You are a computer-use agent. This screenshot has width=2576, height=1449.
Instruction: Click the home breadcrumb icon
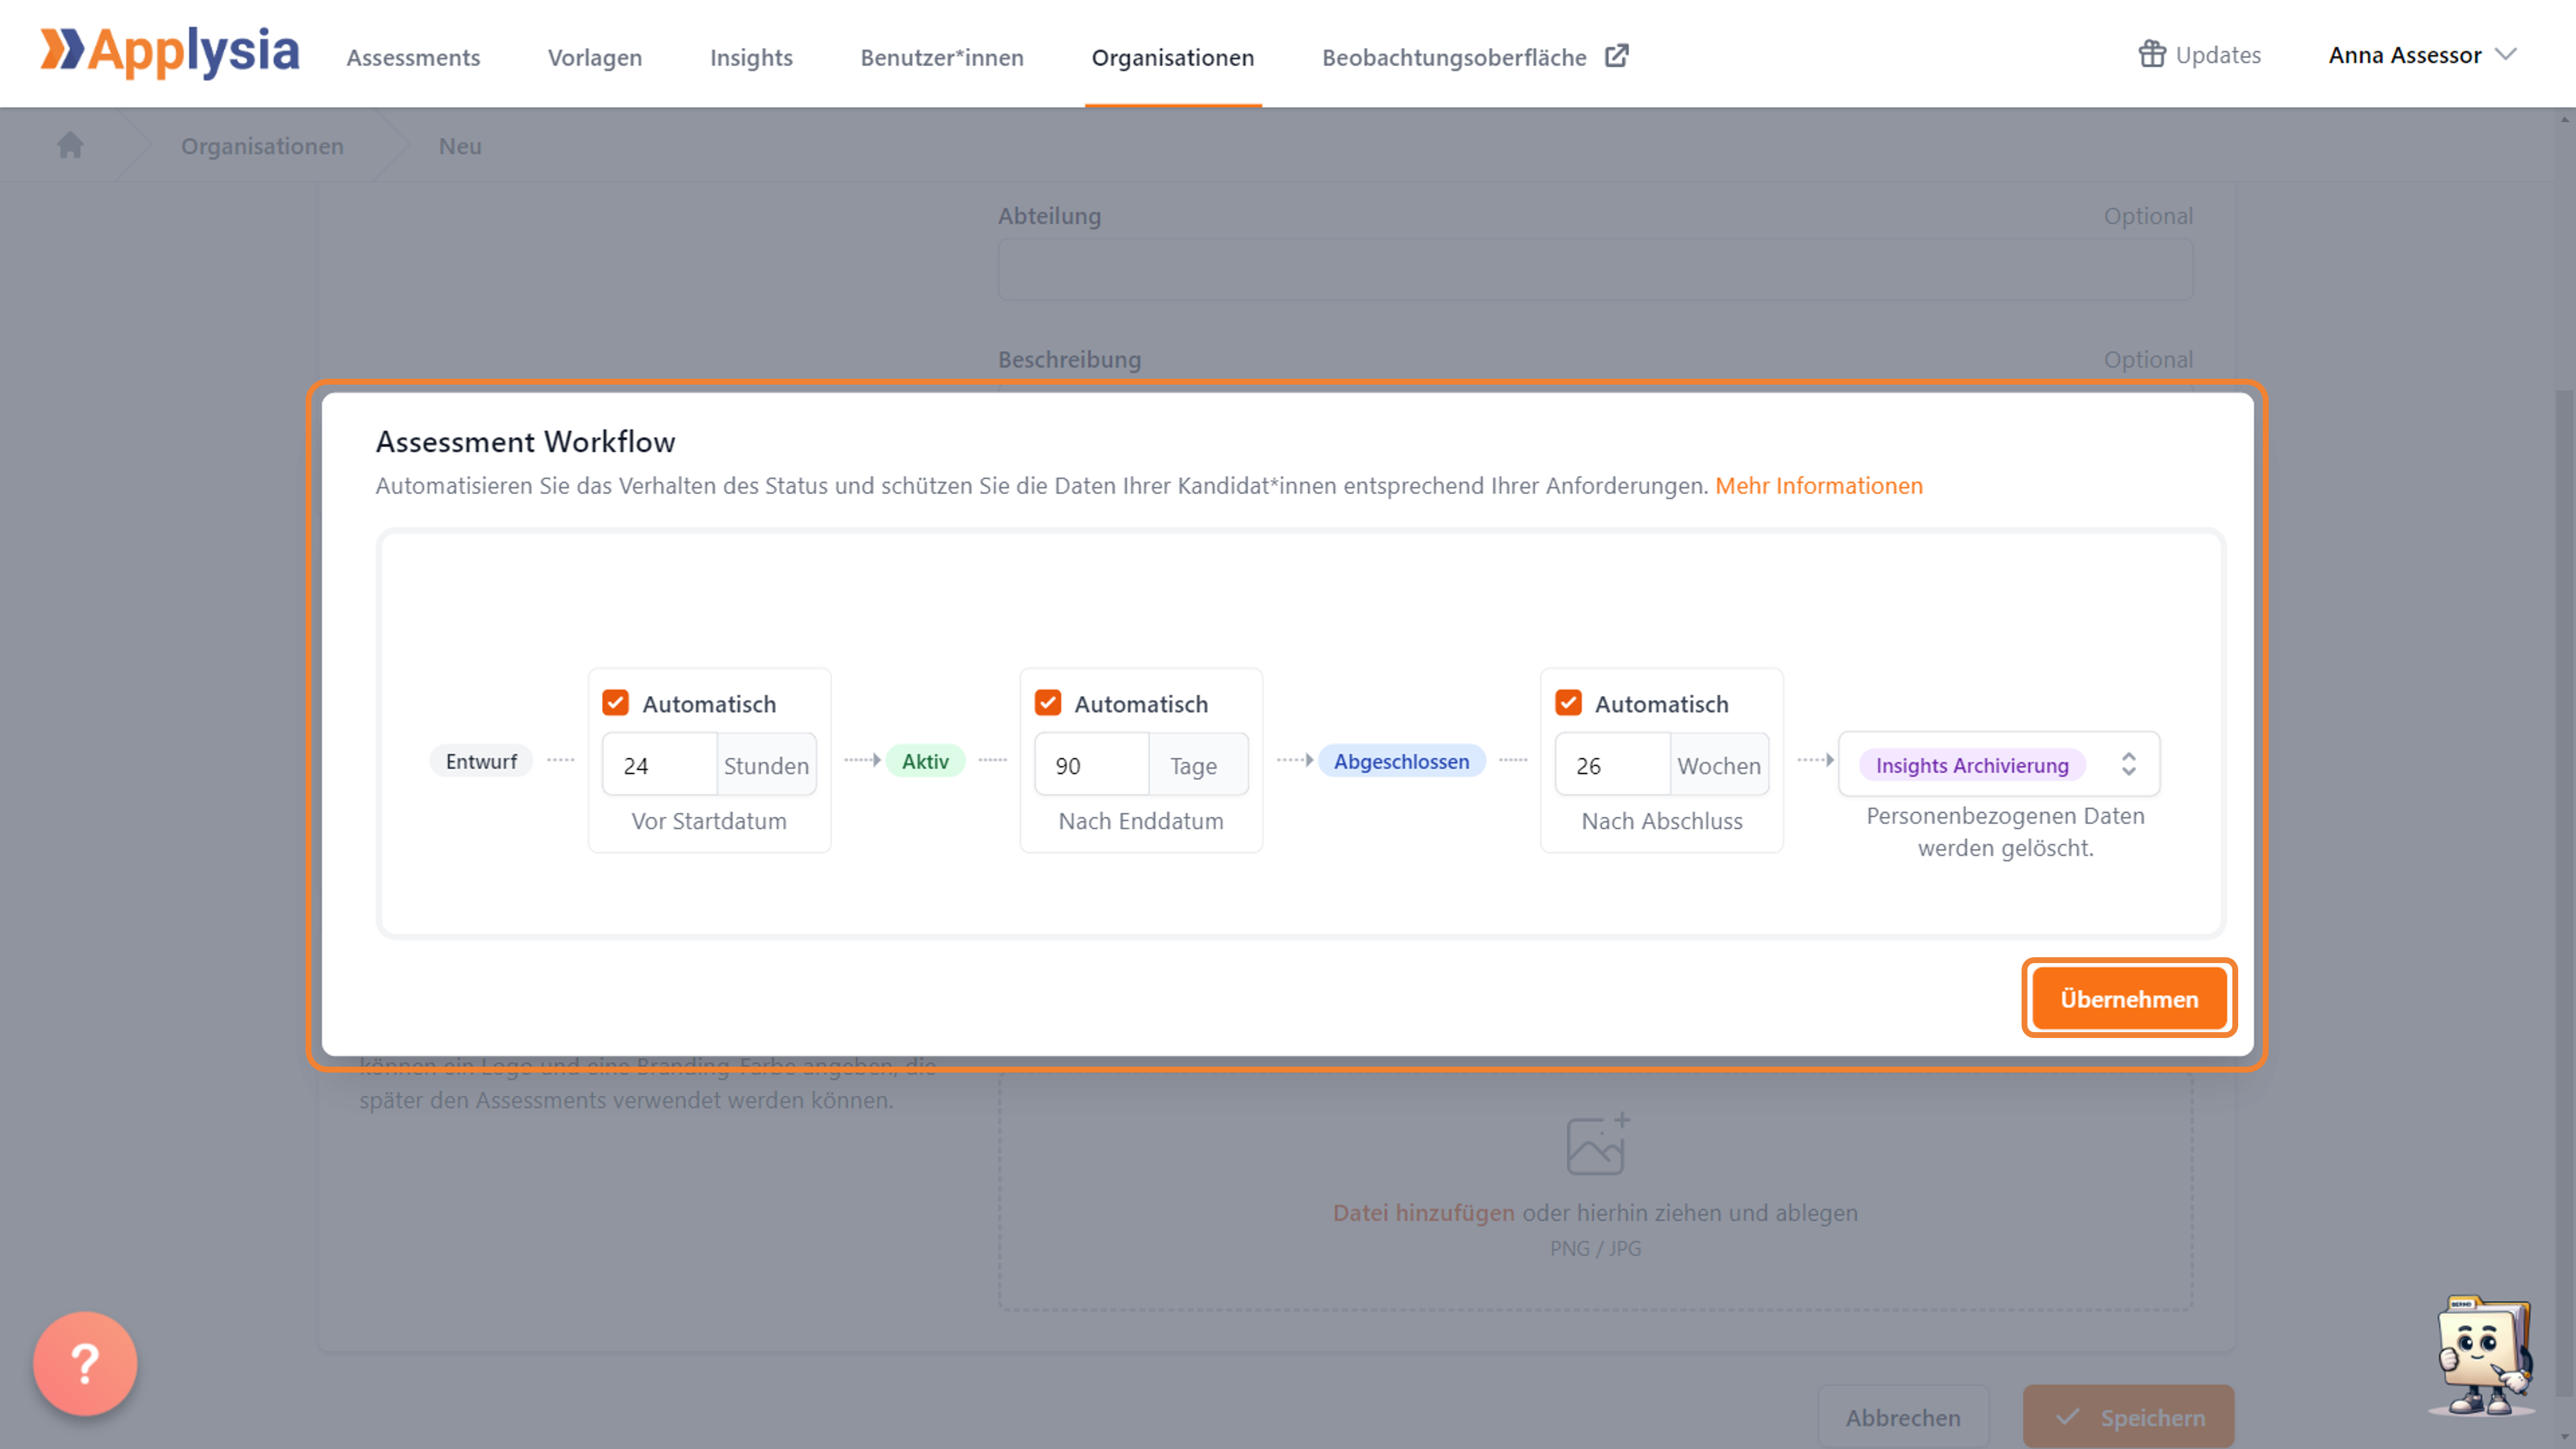click(x=70, y=145)
